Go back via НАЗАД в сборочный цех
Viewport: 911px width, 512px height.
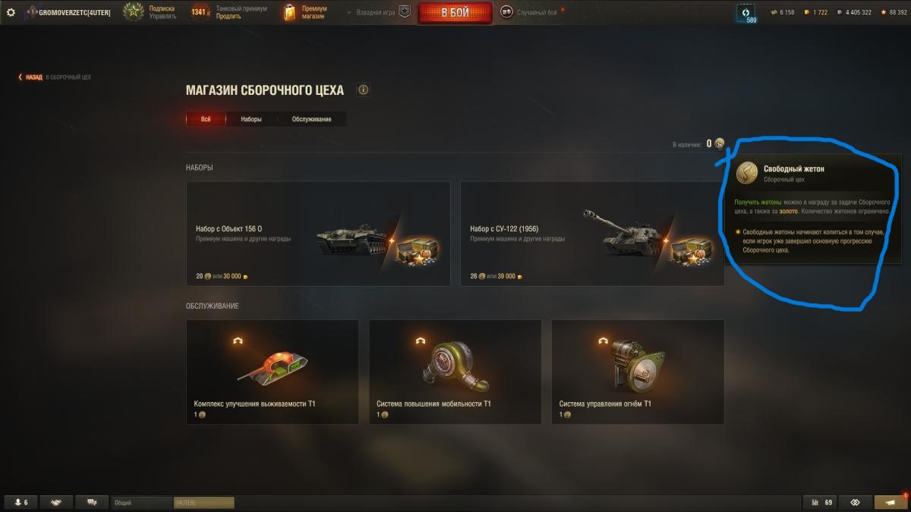(55, 77)
